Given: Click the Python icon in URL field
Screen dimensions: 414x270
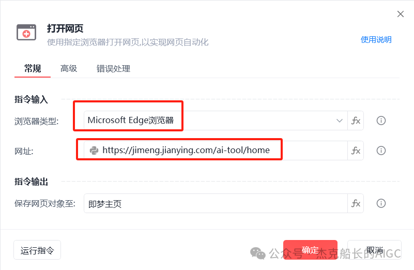Looking at the screenshot, I should [94, 151].
